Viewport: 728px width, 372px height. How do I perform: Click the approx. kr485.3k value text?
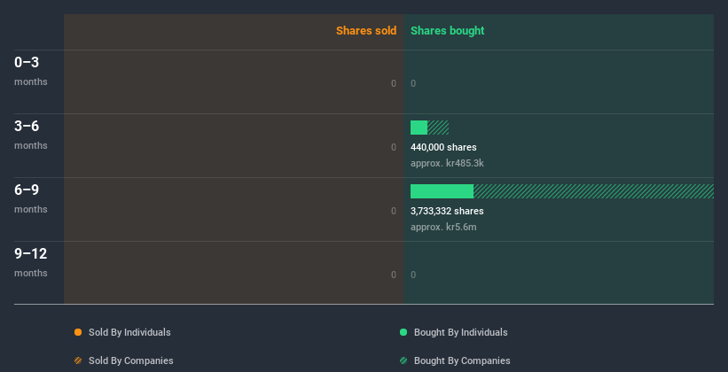point(447,163)
